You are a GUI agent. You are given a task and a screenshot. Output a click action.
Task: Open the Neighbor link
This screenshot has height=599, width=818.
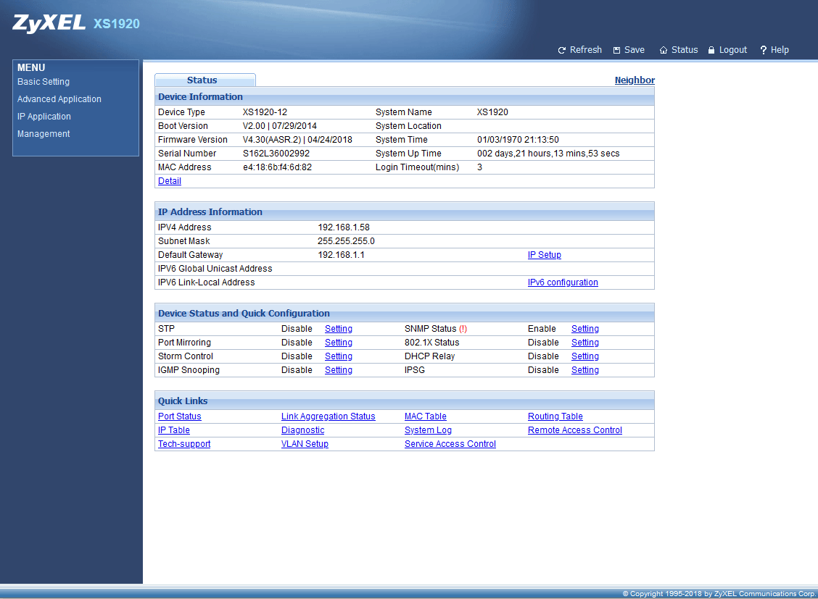pos(635,80)
